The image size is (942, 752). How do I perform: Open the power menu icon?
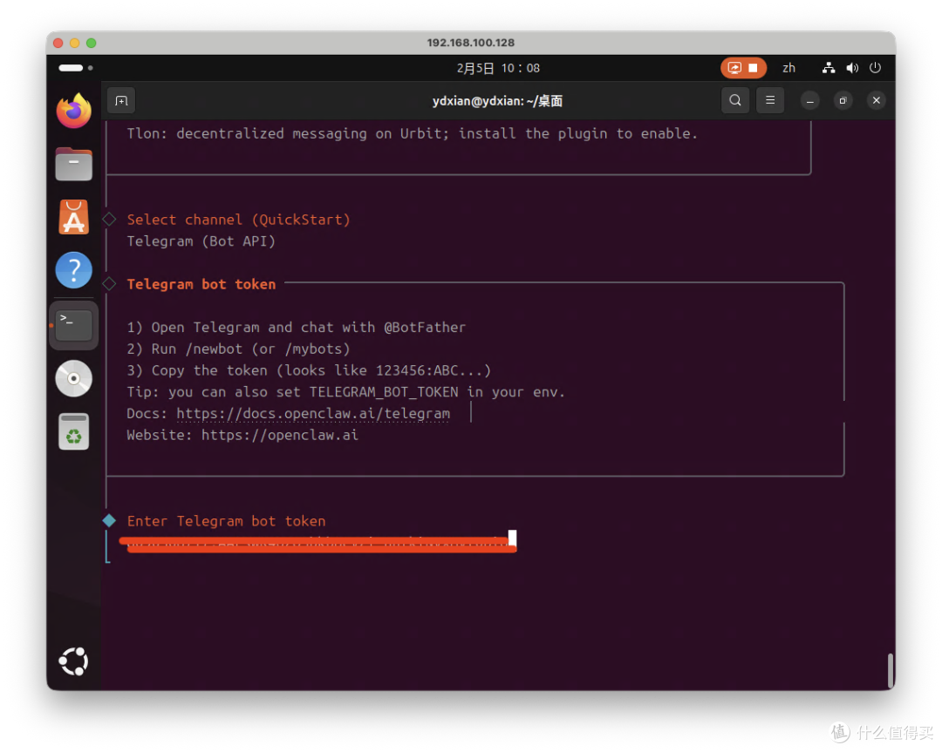(x=876, y=68)
